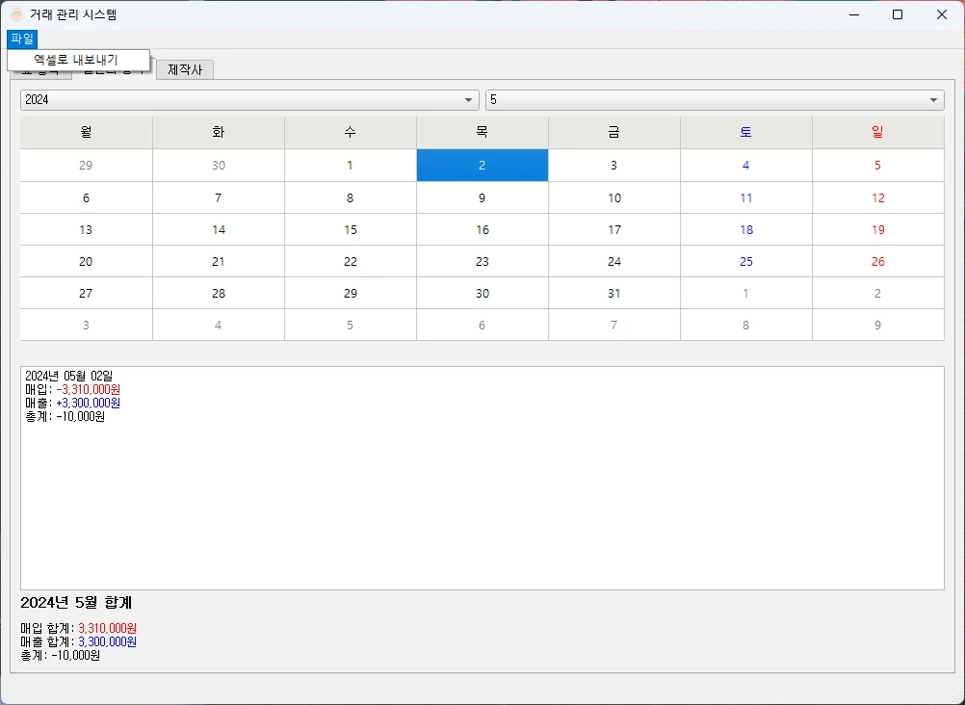Pick Saturday the 18th on the calendar
The image size is (965, 705).
[x=745, y=230]
